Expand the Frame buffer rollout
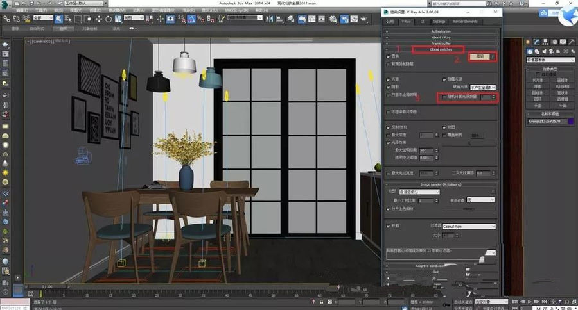Viewport: 578px width, 310px height. click(x=441, y=44)
